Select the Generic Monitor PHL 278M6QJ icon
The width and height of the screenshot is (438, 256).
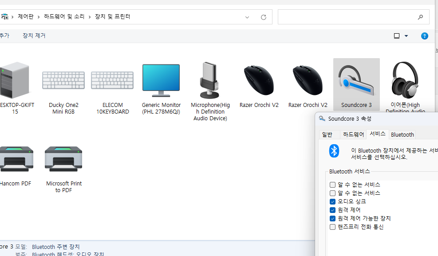point(161,80)
